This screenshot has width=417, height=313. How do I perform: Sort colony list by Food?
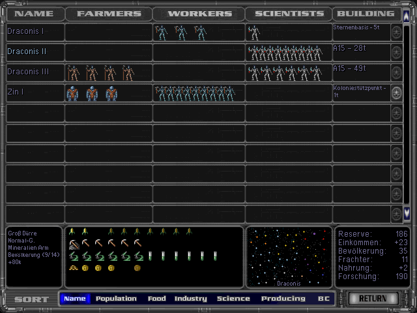tap(156, 299)
